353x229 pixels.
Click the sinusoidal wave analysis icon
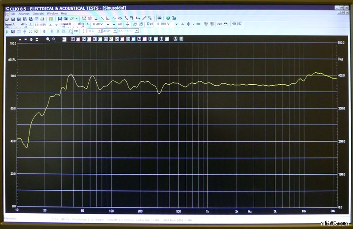114,19
